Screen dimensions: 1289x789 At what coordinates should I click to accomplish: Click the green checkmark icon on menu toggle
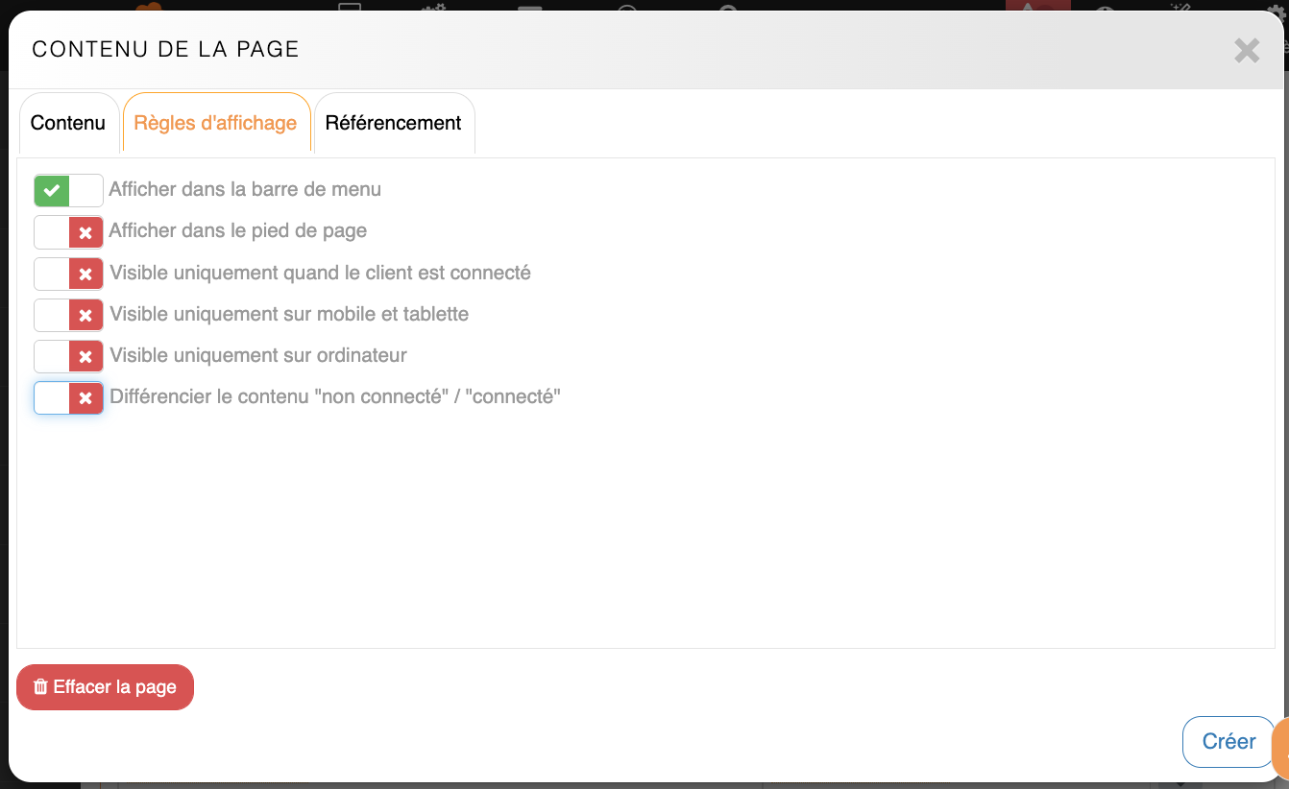tap(52, 190)
